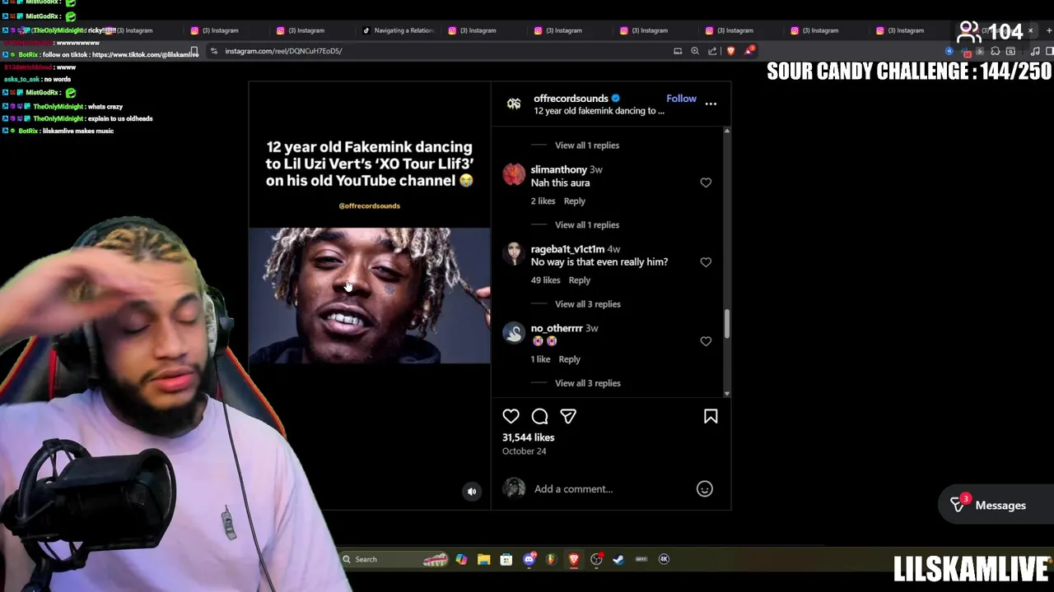View the 2 likes on slimanthony's comment
The width and height of the screenshot is (1054, 592).
click(x=543, y=201)
